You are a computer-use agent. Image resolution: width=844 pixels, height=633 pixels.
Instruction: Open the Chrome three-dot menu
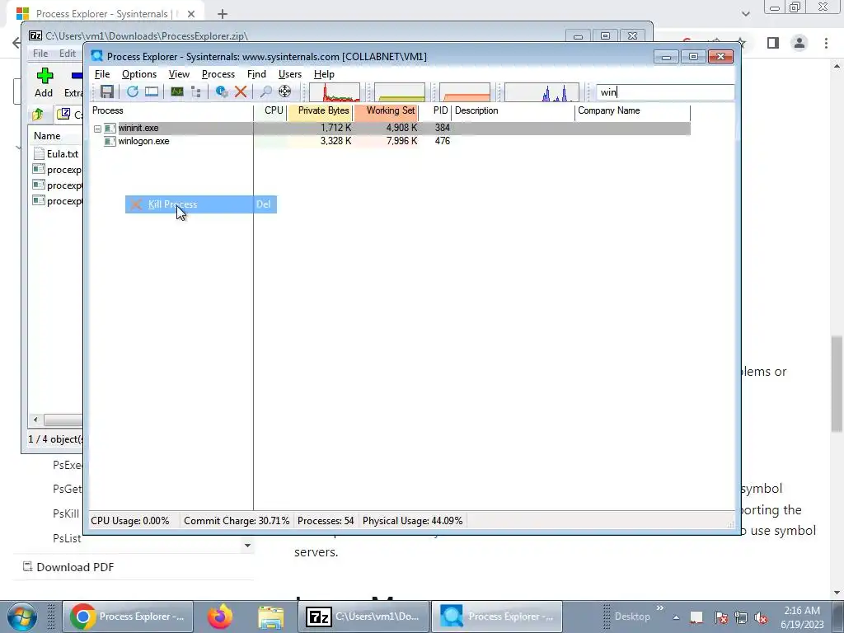point(826,43)
